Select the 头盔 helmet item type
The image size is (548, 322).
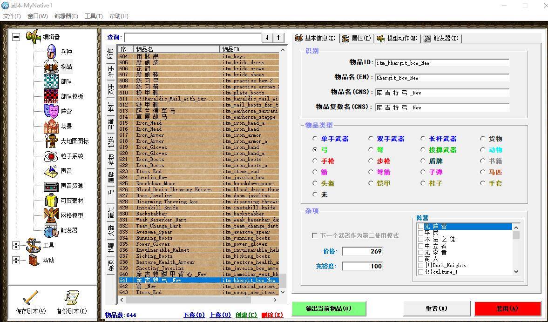tap(315, 183)
